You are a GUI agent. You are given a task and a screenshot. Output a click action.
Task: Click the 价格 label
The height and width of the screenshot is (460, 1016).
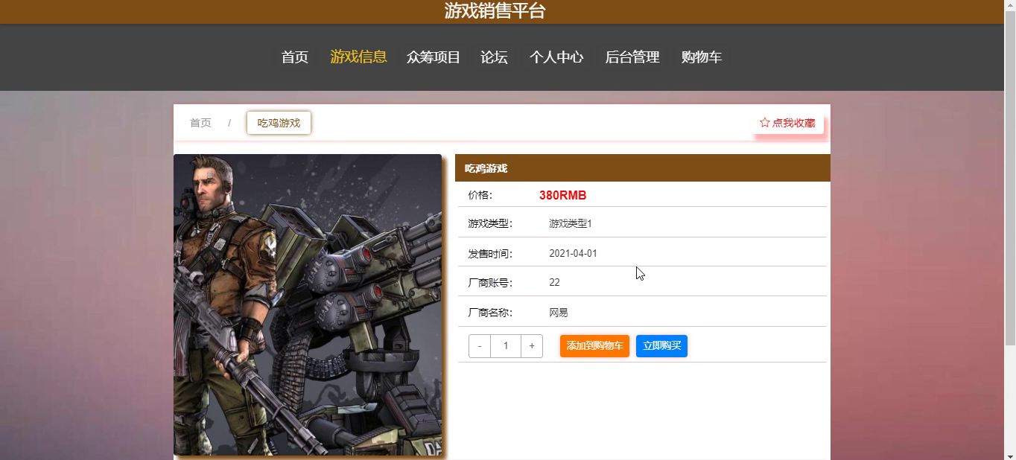480,195
